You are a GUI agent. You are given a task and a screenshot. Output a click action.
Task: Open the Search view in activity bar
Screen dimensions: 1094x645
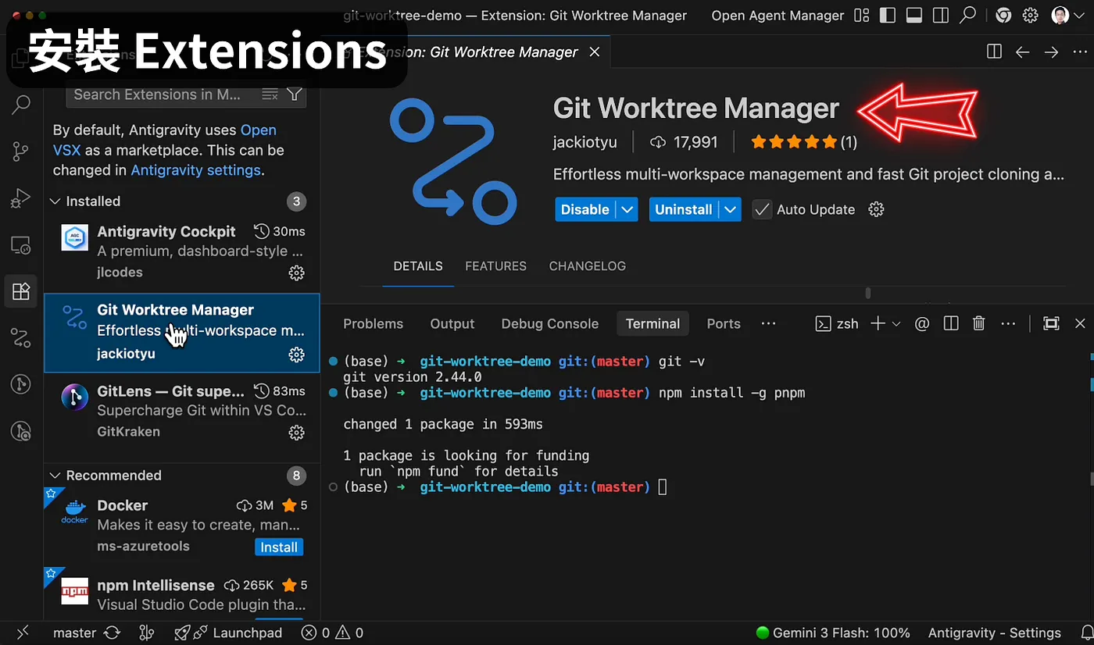pyautogui.click(x=21, y=104)
